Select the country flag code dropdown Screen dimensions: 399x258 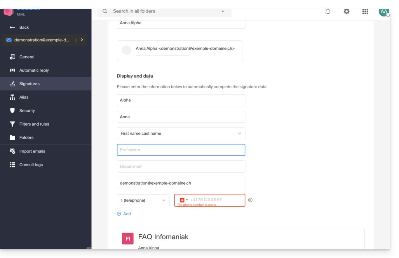click(184, 200)
